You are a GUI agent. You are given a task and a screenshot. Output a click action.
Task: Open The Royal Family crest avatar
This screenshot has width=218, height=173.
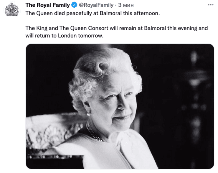(x=12, y=9)
